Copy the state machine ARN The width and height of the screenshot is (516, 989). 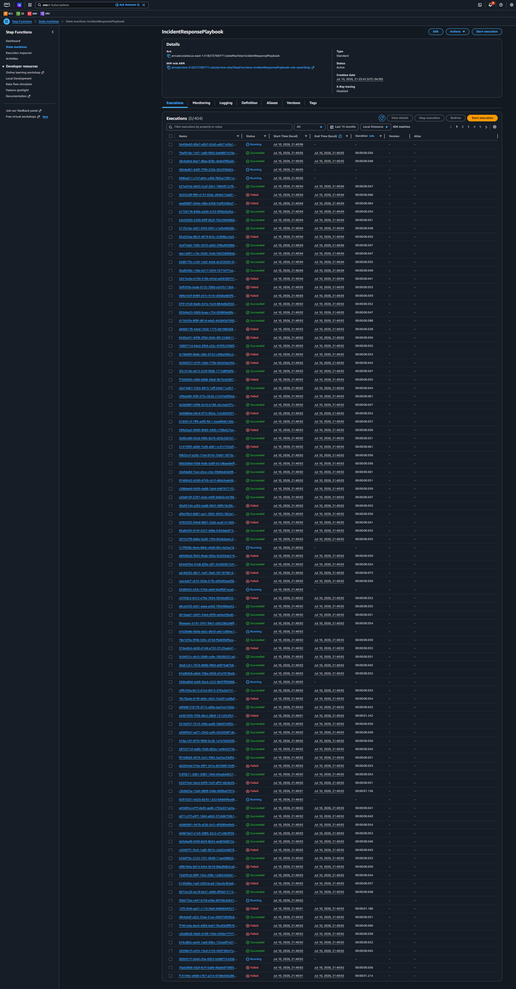point(169,56)
